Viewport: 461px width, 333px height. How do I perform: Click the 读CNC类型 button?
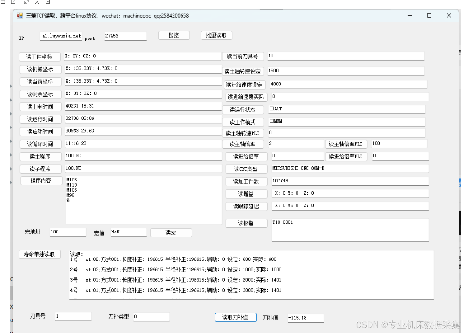point(246,169)
